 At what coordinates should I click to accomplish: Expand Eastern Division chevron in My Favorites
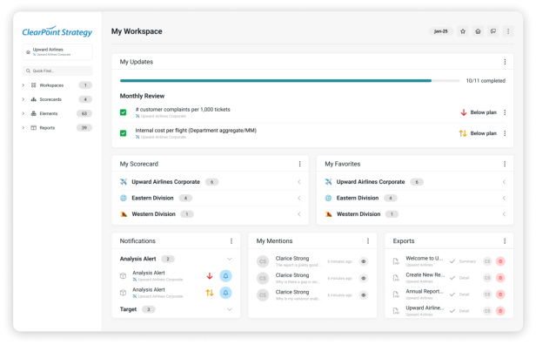coord(504,198)
